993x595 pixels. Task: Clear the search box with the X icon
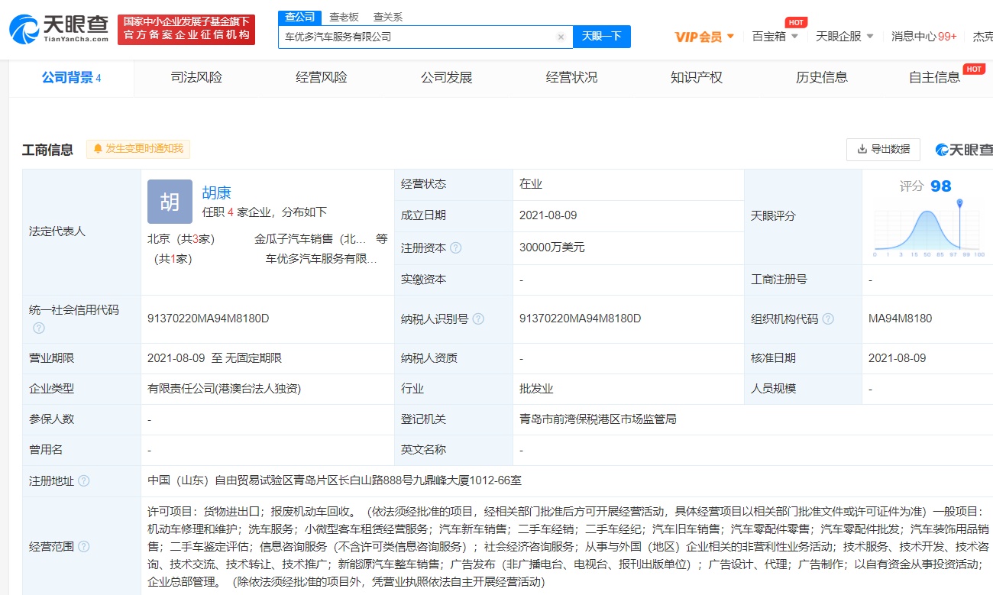(561, 37)
